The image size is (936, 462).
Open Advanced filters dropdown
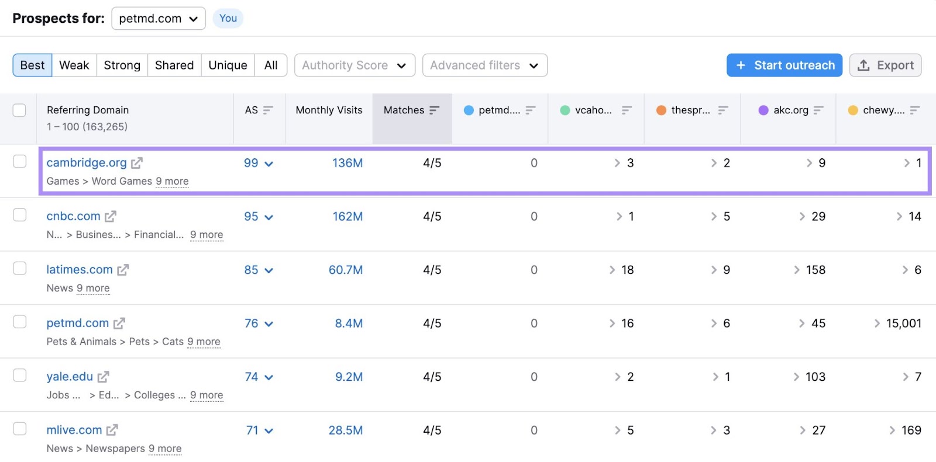(484, 65)
